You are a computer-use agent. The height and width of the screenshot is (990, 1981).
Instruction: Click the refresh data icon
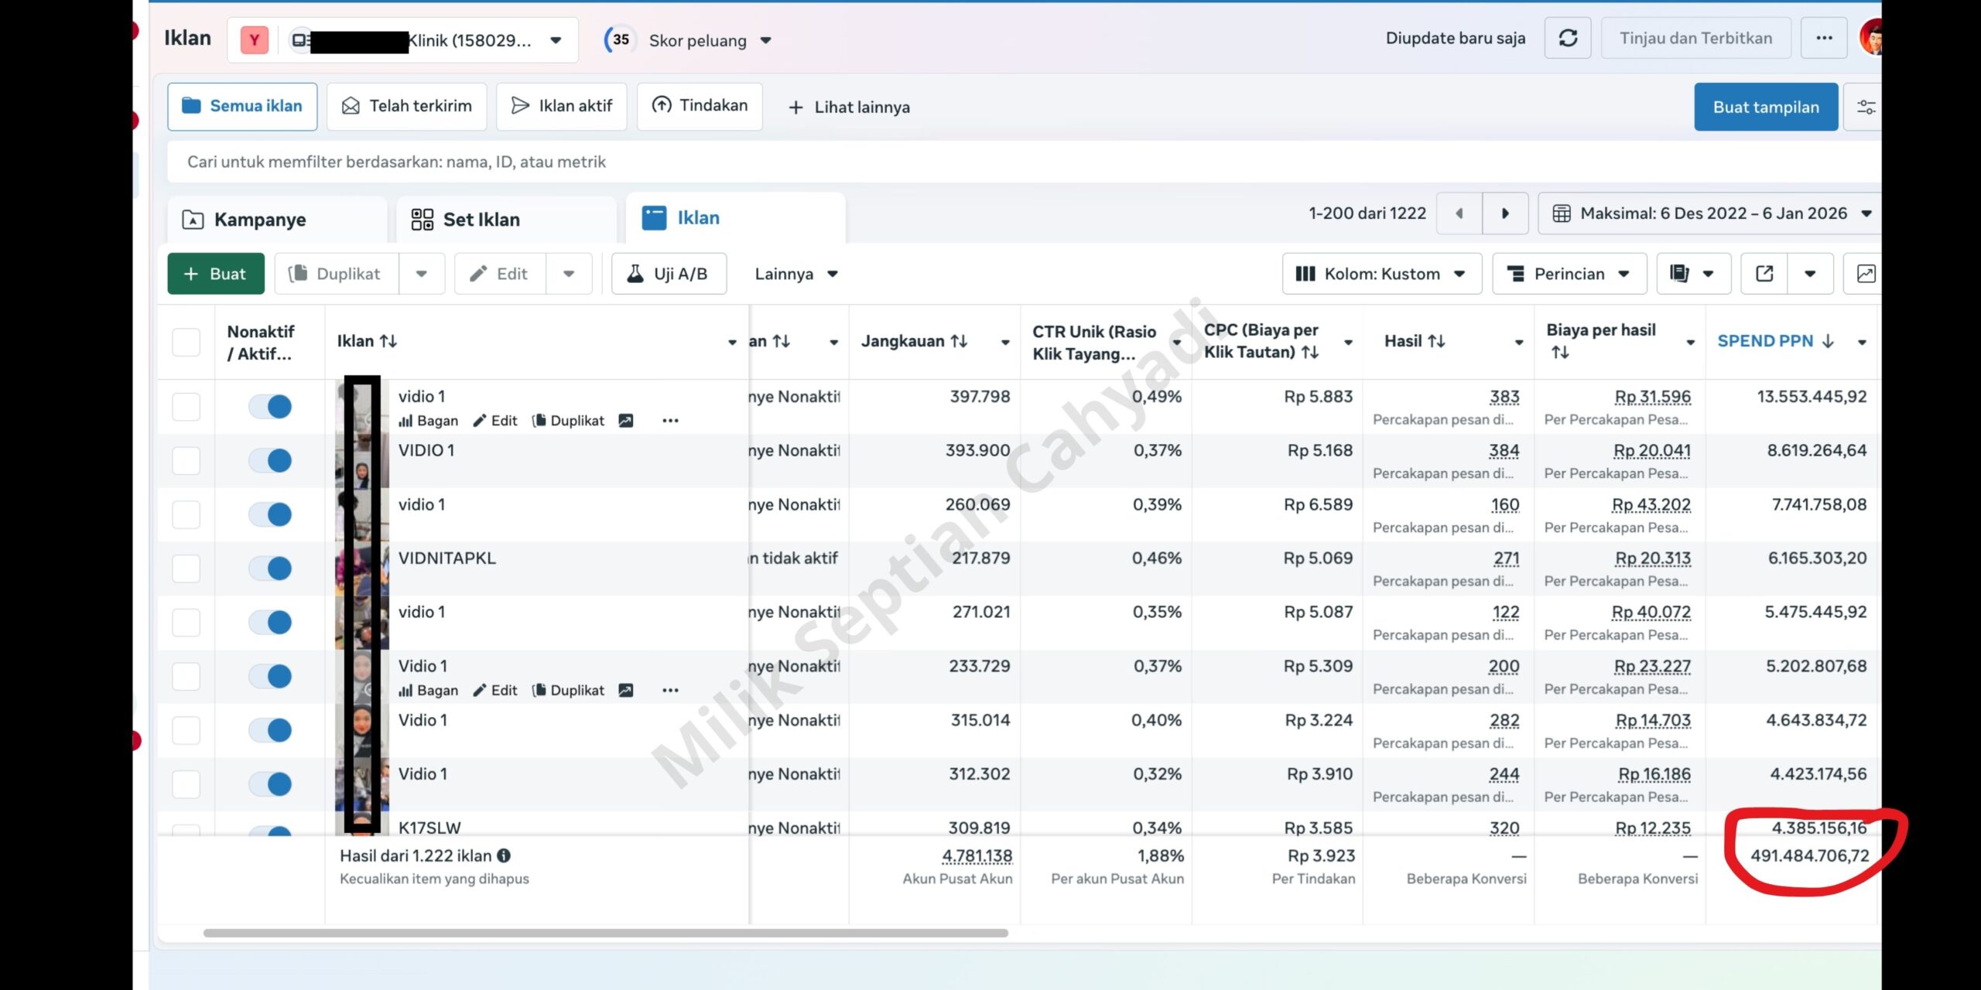[1568, 39]
